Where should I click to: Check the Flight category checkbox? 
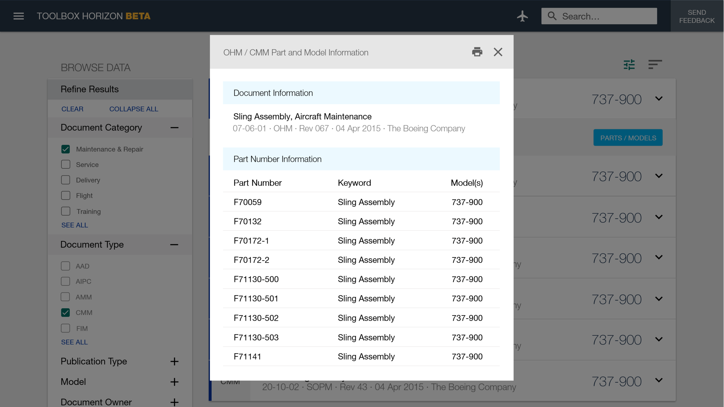coord(66,195)
